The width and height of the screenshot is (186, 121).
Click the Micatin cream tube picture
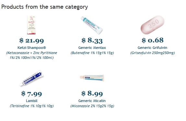pyautogui.click(x=92, y=78)
